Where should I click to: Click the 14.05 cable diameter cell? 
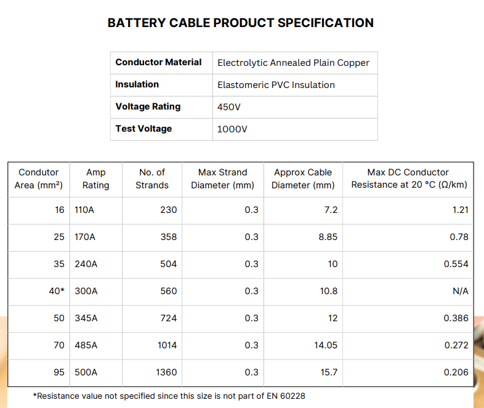(x=303, y=346)
